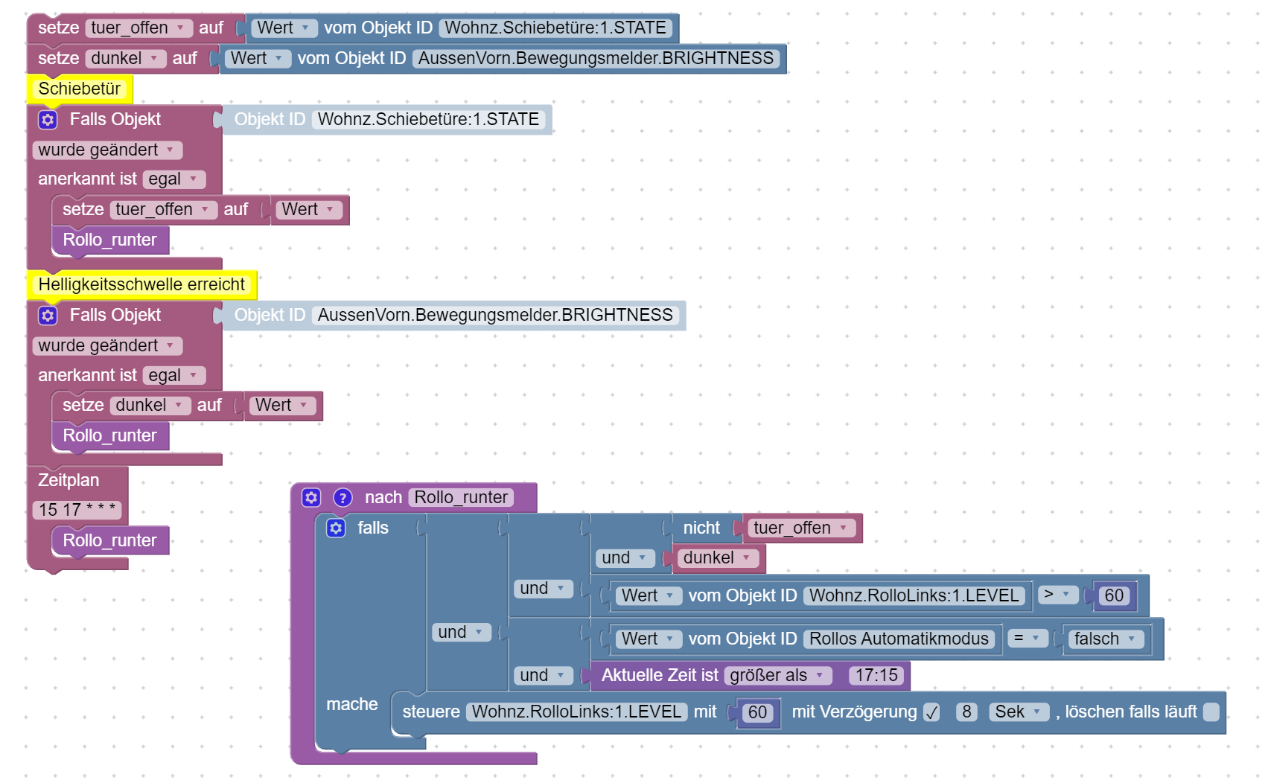Viewport: 1268px width, 783px height.
Task: Open Wert dropdown of top BRIGHTNESS getter
Action: (258, 59)
